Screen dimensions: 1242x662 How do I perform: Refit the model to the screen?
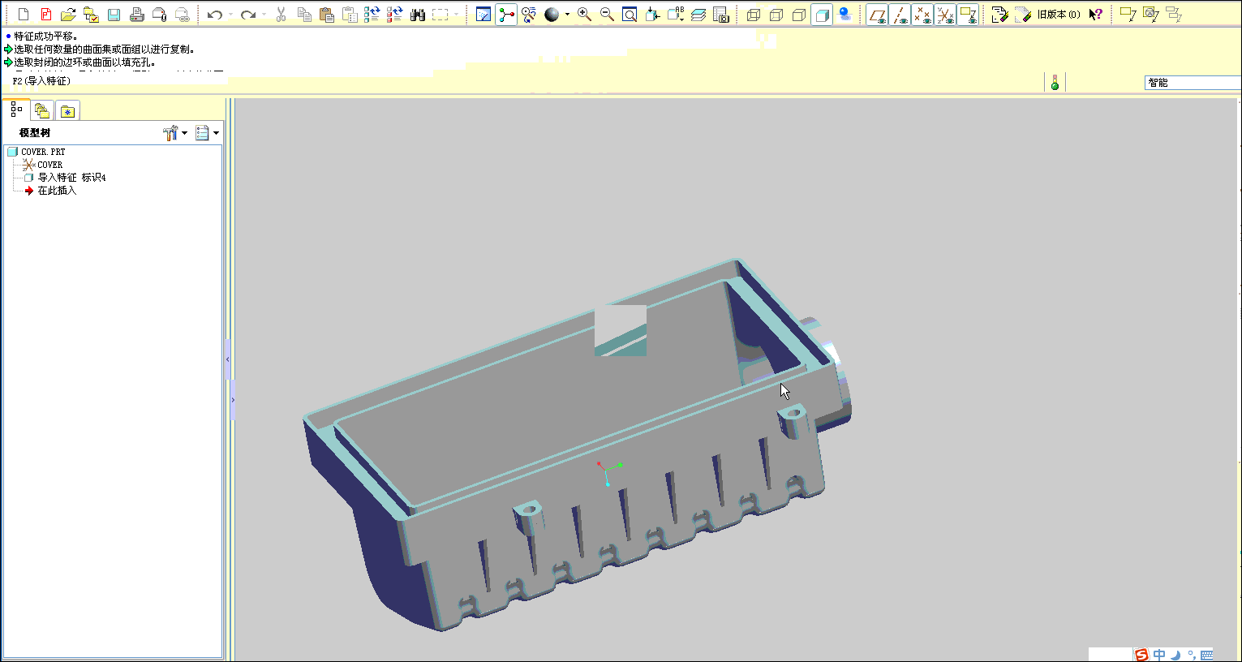[x=630, y=15]
